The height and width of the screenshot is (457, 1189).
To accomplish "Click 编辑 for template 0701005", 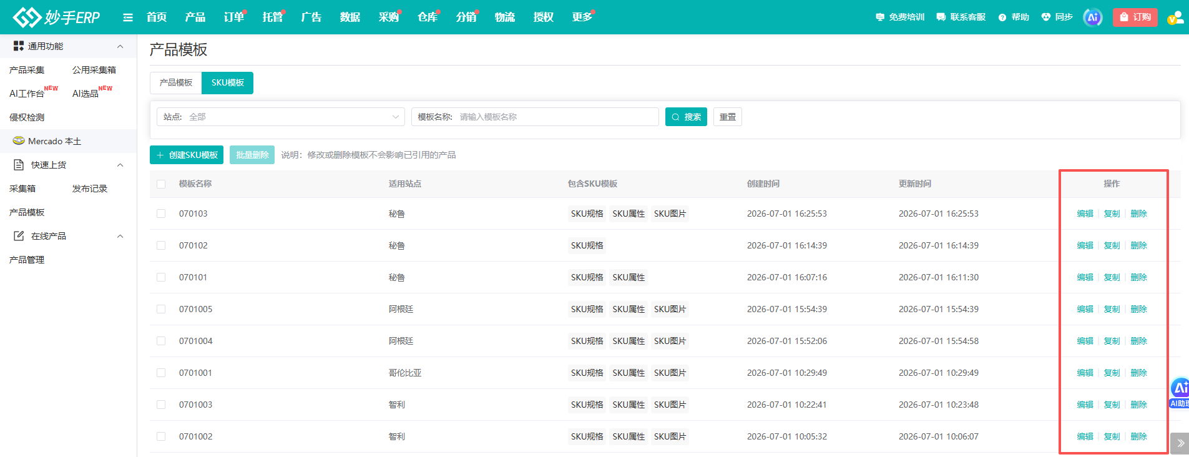I will click(1085, 309).
